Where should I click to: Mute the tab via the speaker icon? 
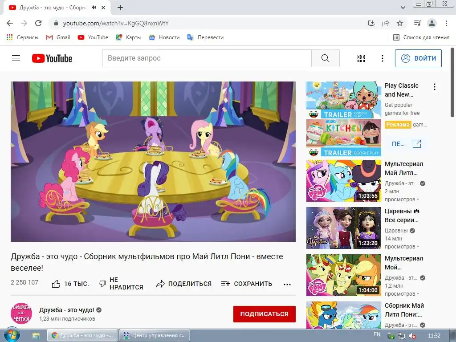click(x=94, y=8)
